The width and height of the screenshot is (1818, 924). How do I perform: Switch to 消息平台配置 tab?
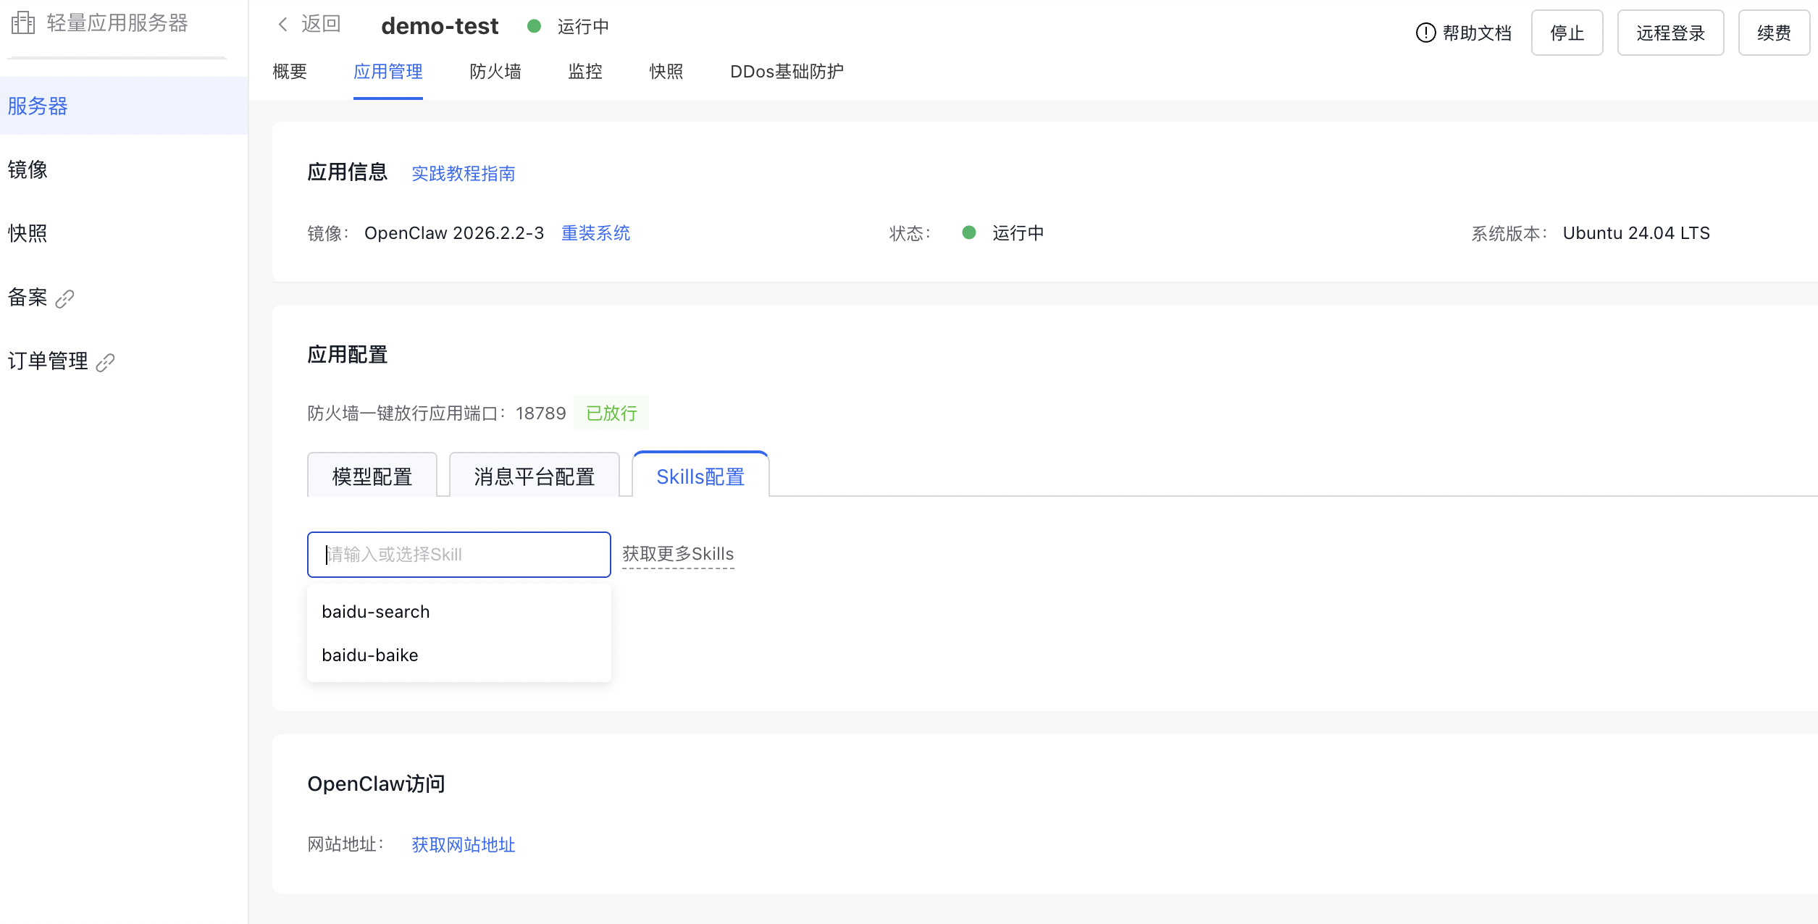pyautogui.click(x=535, y=476)
